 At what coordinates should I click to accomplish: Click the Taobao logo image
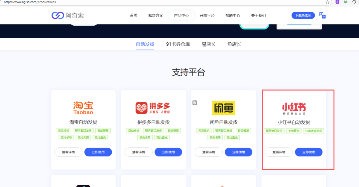point(83,108)
